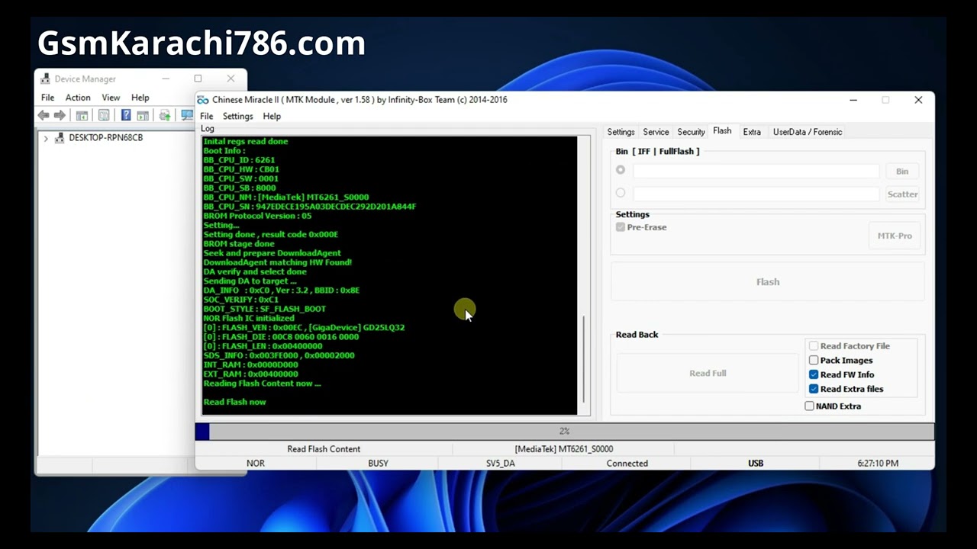Select the Bin file radio button
This screenshot has height=549, width=977.
coord(621,170)
